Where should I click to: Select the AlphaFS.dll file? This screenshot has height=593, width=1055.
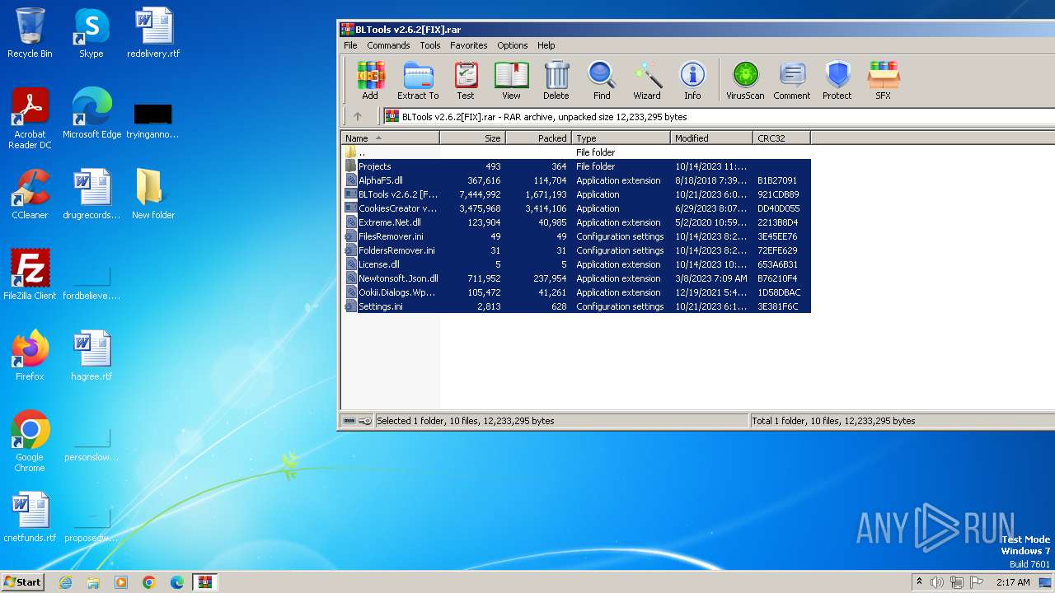pos(576,180)
